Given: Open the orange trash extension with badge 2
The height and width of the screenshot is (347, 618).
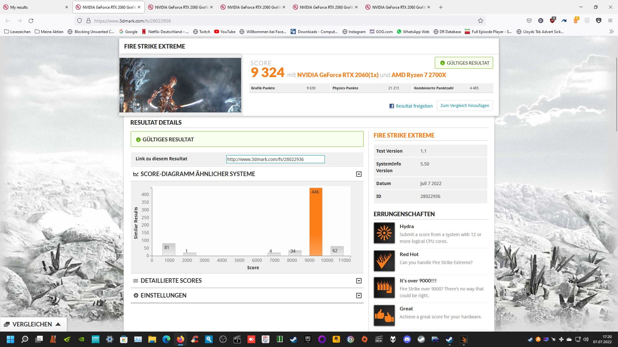Looking at the screenshot, I should (x=576, y=20).
